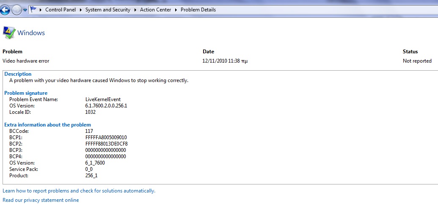Click Extra information about the problem heading
The width and height of the screenshot is (438, 220).
click(x=47, y=125)
